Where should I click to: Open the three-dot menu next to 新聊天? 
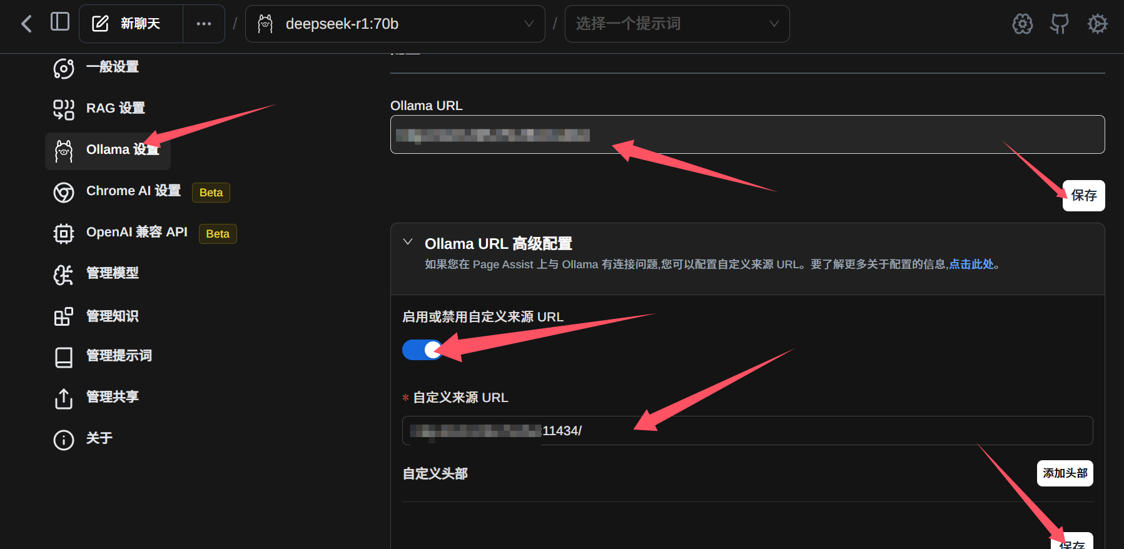204,24
